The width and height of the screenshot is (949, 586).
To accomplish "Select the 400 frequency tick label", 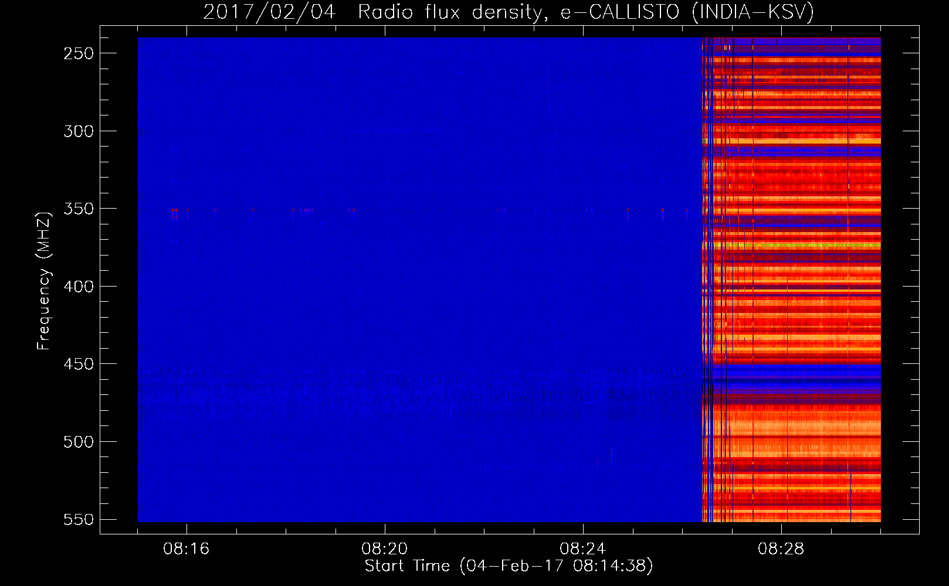I will (x=79, y=287).
